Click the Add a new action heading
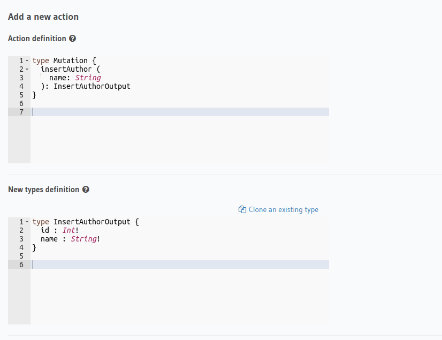Screen dimensions: 442x340 point(43,17)
